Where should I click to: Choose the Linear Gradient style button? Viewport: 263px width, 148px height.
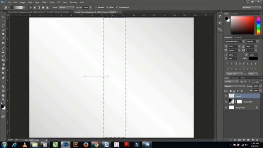click(30, 7)
